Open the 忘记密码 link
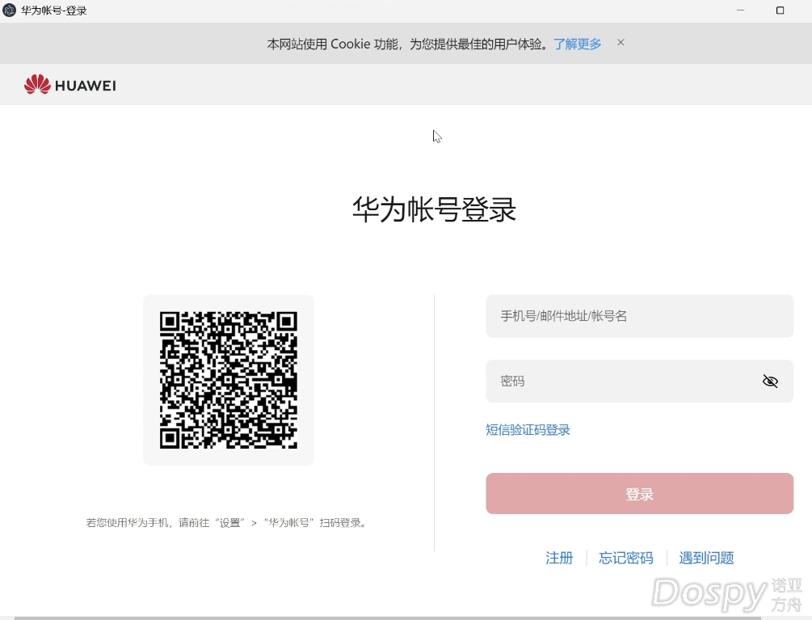Viewport: 812px width, 620px height. coord(625,558)
